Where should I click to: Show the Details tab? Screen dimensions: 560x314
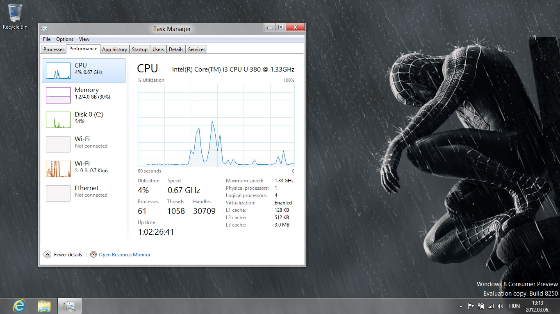(176, 49)
